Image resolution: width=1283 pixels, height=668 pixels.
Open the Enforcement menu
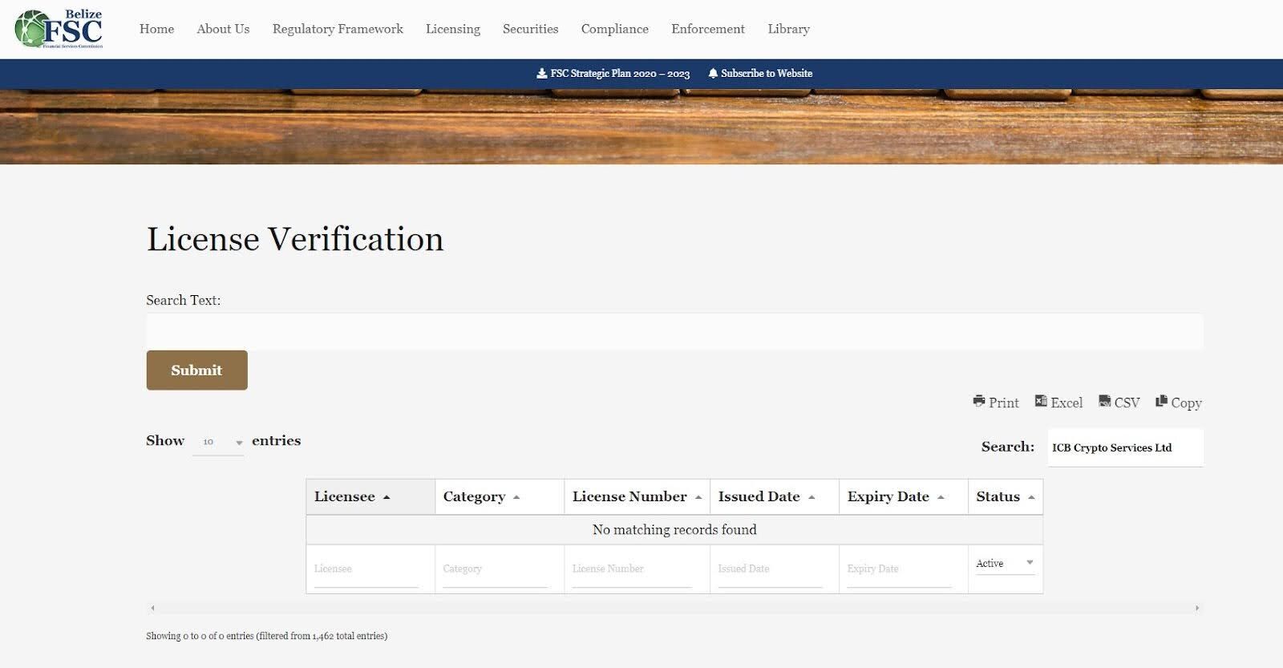(708, 29)
